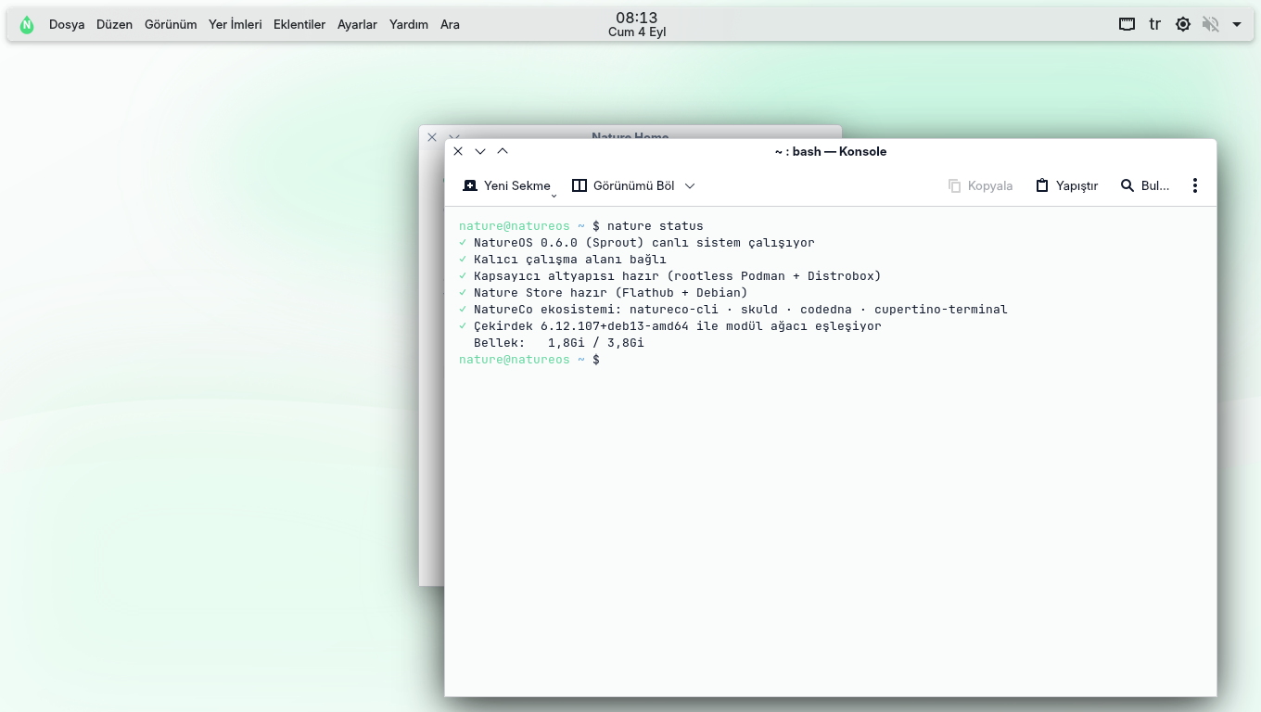The height and width of the screenshot is (712, 1261).
Task: Switch keyboard layout via the tr indicator
Action: point(1155,25)
